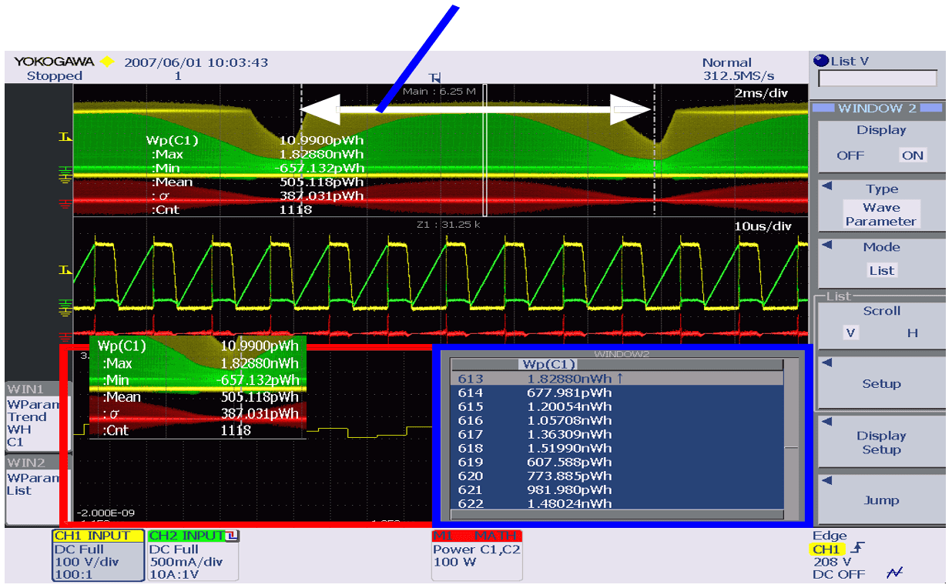Click the rising edge trigger slope icon

(859, 549)
